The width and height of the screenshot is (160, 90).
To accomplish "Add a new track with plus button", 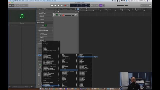I will (x=55, y=11).
